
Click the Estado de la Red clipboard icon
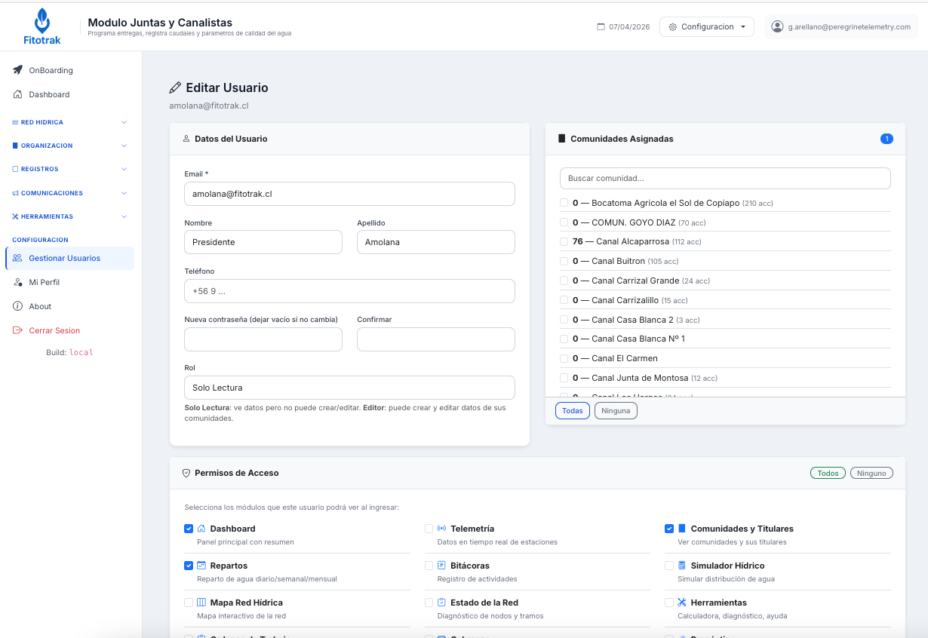coord(441,603)
